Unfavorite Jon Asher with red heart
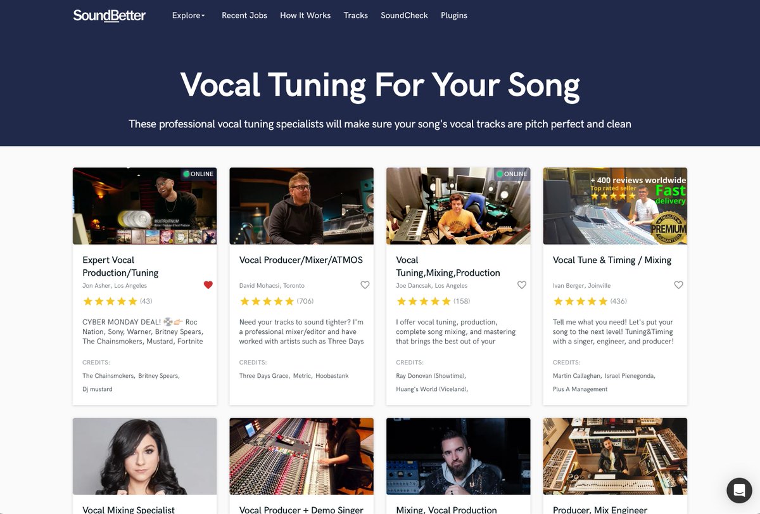760x514 pixels. (208, 285)
